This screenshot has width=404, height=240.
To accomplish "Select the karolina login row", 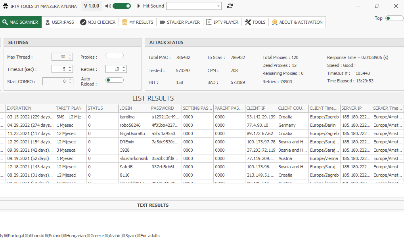I will pyautogui.click(x=134, y=117).
